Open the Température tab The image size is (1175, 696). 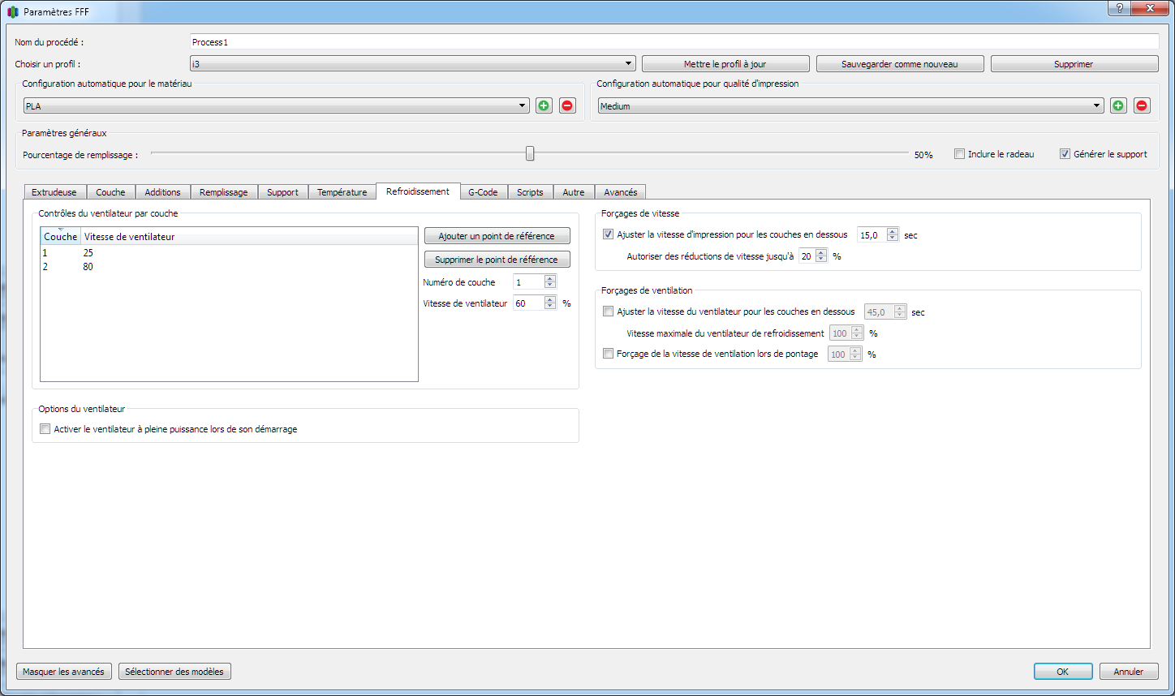tap(342, 192)
